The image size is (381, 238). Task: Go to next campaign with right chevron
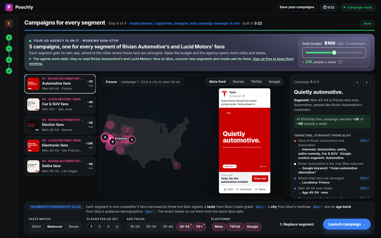[366, 82]
